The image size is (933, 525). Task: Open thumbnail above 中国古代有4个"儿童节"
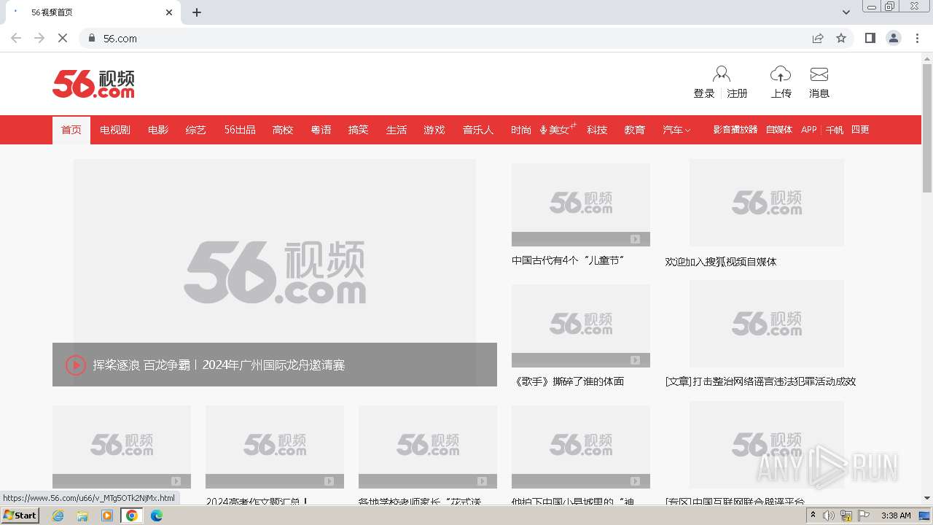click(581, 204)
